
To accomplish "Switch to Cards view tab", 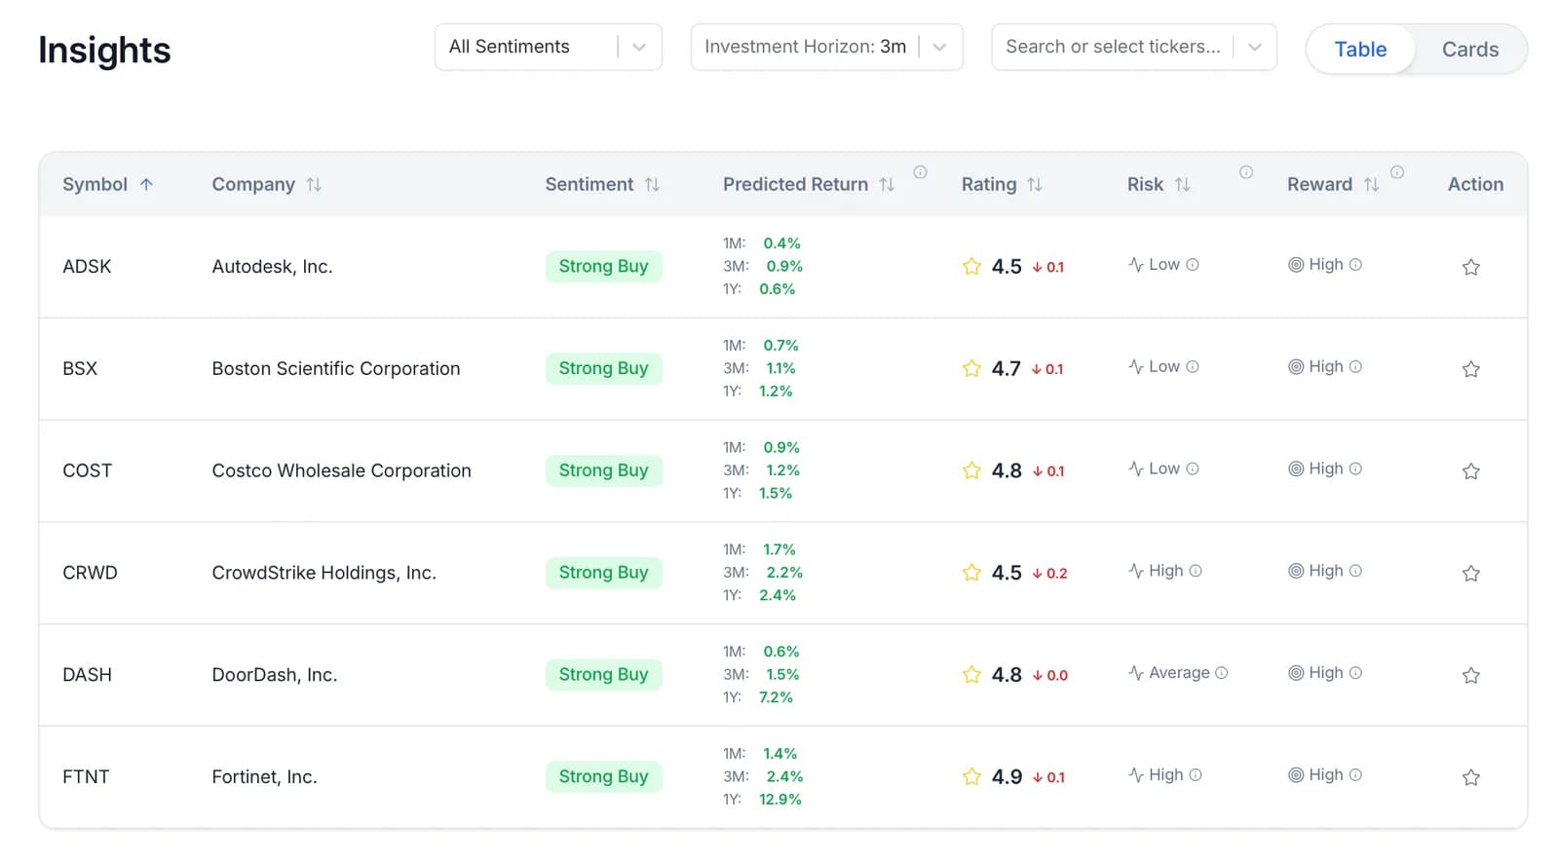I will 1470,50.
